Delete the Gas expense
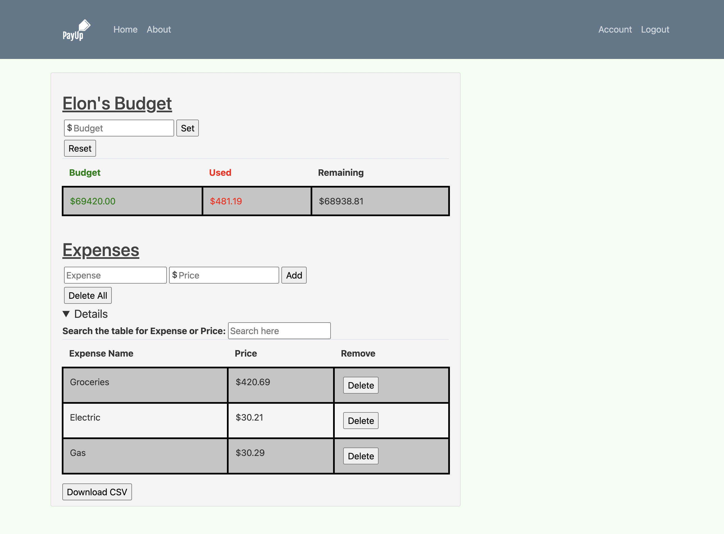This screenshot has width=724, height=534. pyautogui.click(x=360, y=456)
